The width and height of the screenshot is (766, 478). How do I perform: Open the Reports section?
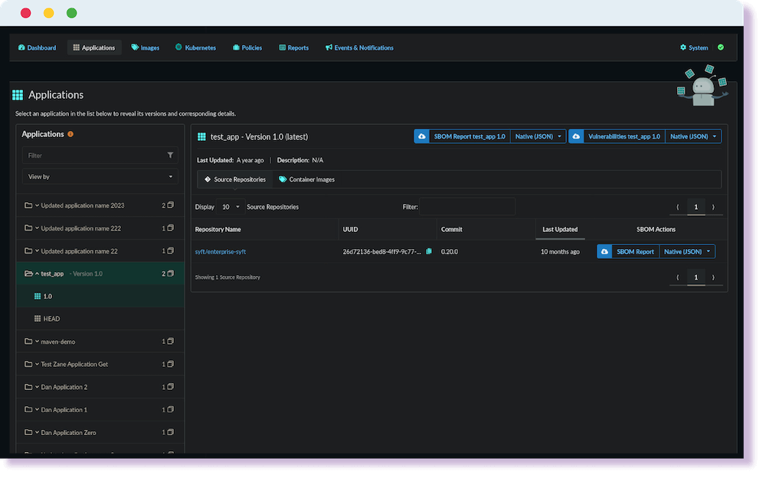tap(294, 48)
